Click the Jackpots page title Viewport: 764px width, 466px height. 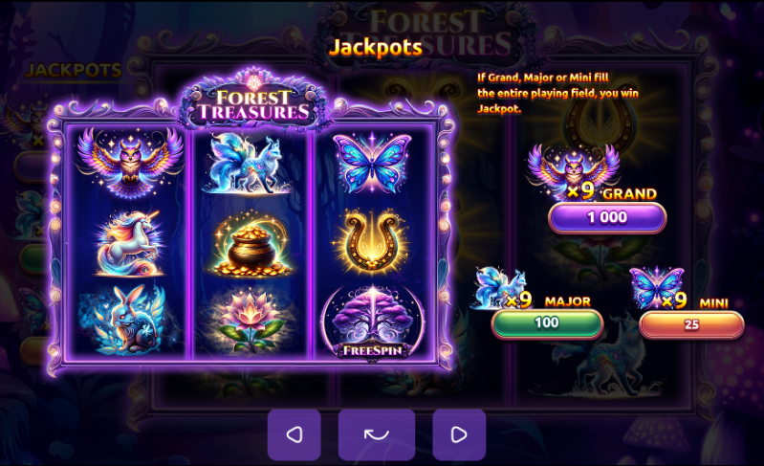(x=376, y=48)
